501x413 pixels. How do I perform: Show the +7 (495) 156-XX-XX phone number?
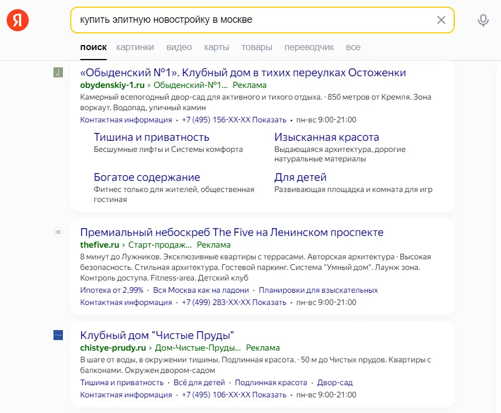(234, 120)
